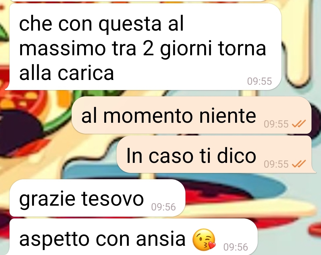Tap 09:55 timestamp beside 'In caso ti dico'
Viewport: 321px width, 255px height.
tap(276, 164)
